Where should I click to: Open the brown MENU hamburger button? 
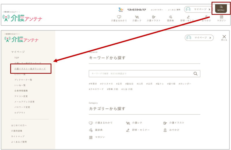point(221,8)
